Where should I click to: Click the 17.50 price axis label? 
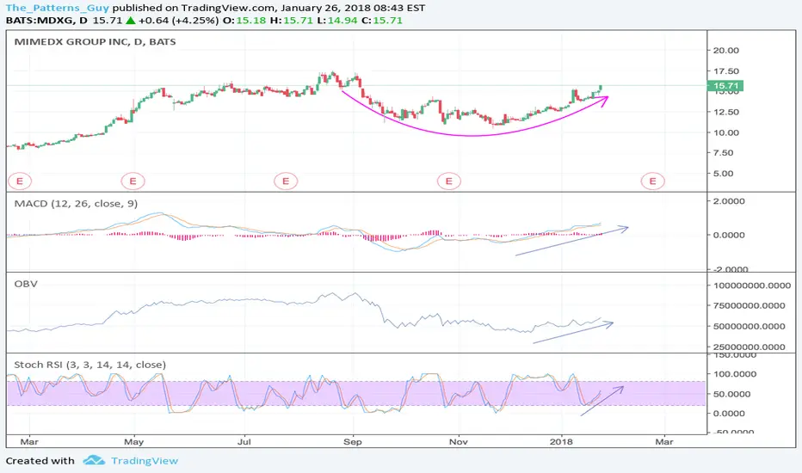[x=726, y=71]
